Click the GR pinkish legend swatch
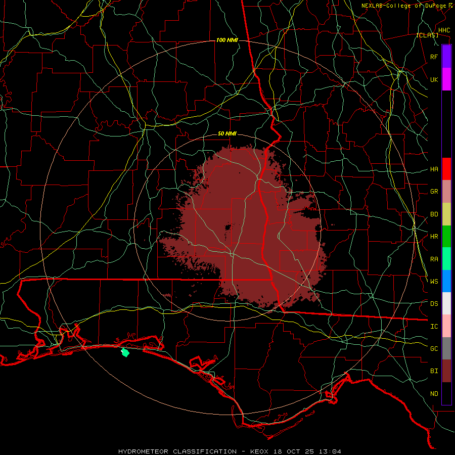 (446, 192)
